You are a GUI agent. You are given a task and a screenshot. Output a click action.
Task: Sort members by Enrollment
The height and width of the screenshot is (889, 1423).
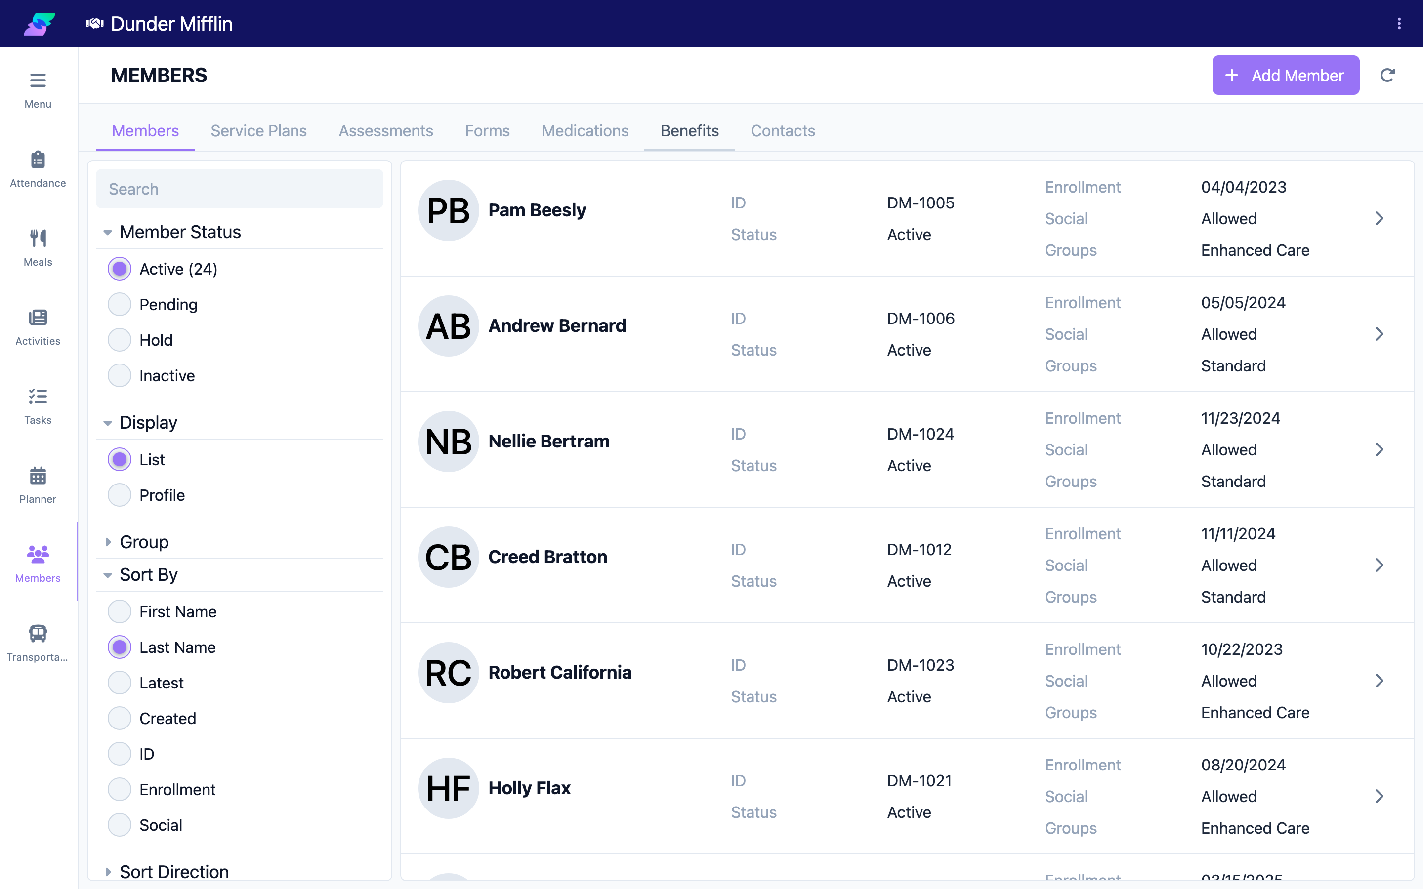[x=120, y=790]
